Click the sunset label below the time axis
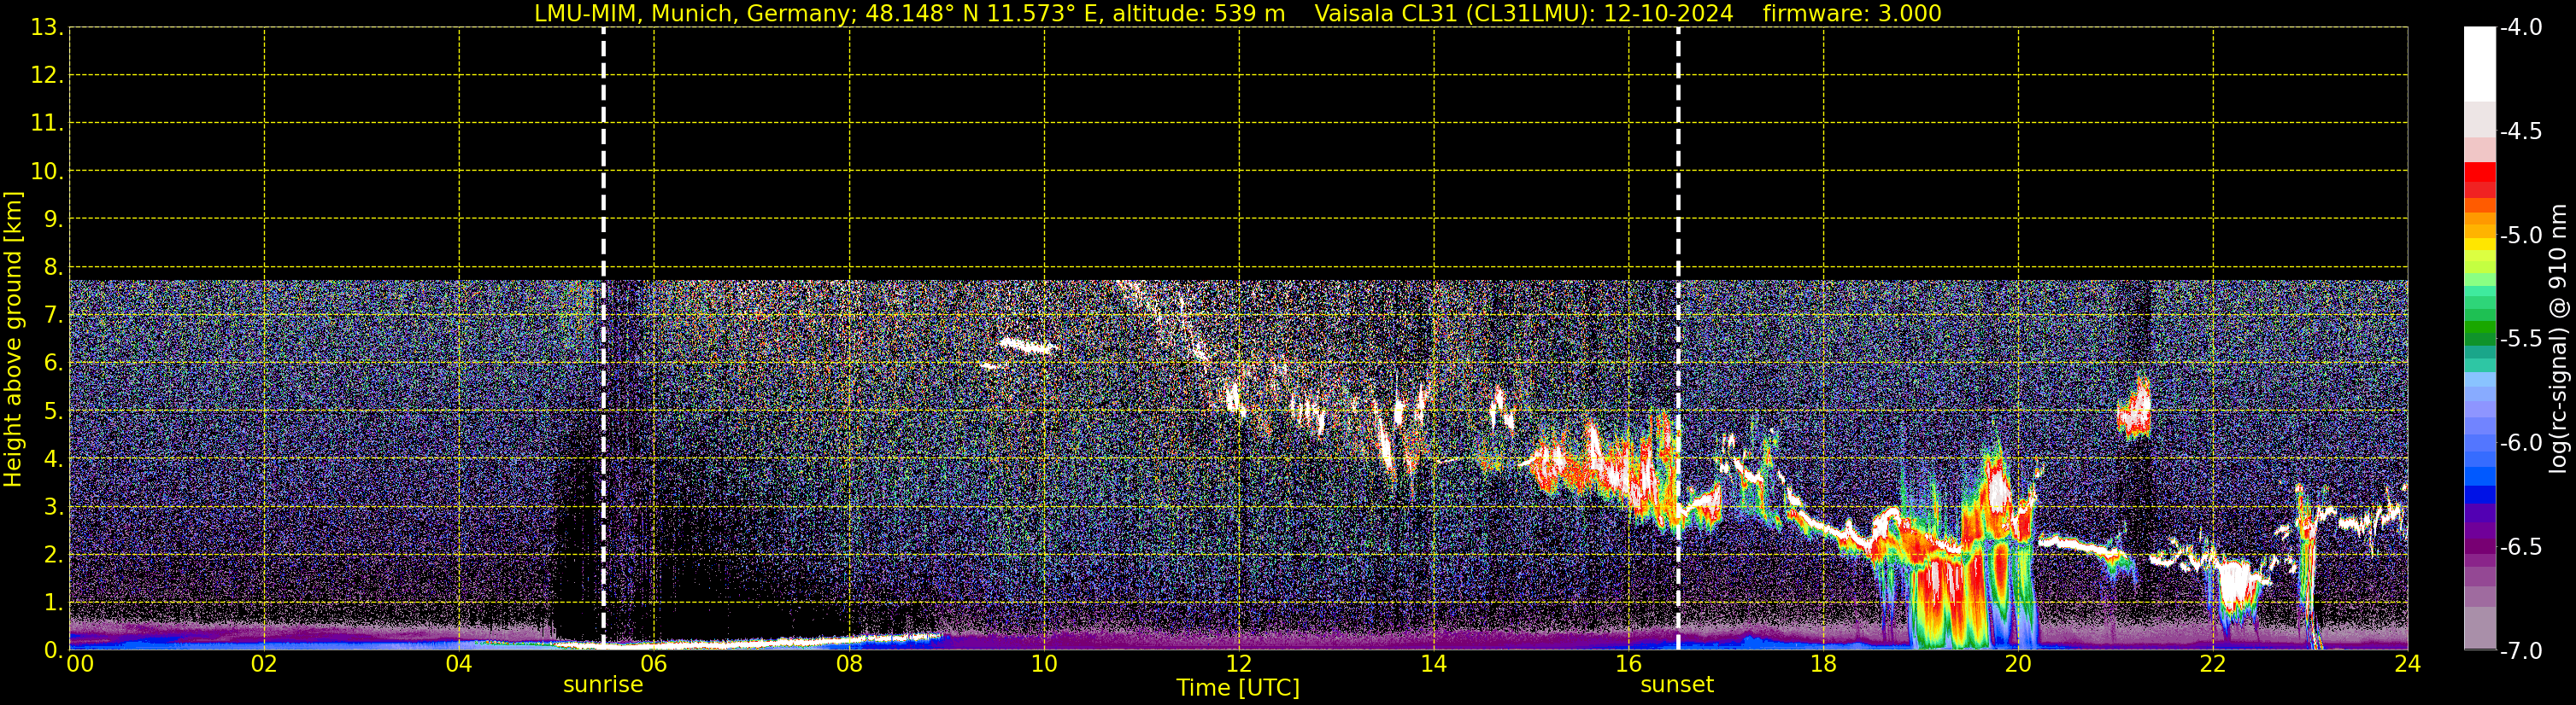The width and height of the screenshot is (2576, 705). coord(1677,685)
